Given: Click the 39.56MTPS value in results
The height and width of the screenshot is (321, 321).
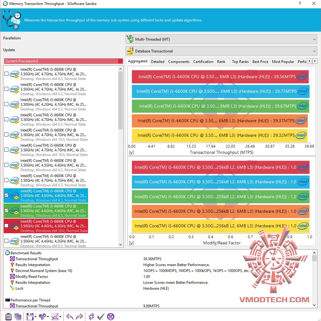Looking at the screenshot, I should click(152, 259).
